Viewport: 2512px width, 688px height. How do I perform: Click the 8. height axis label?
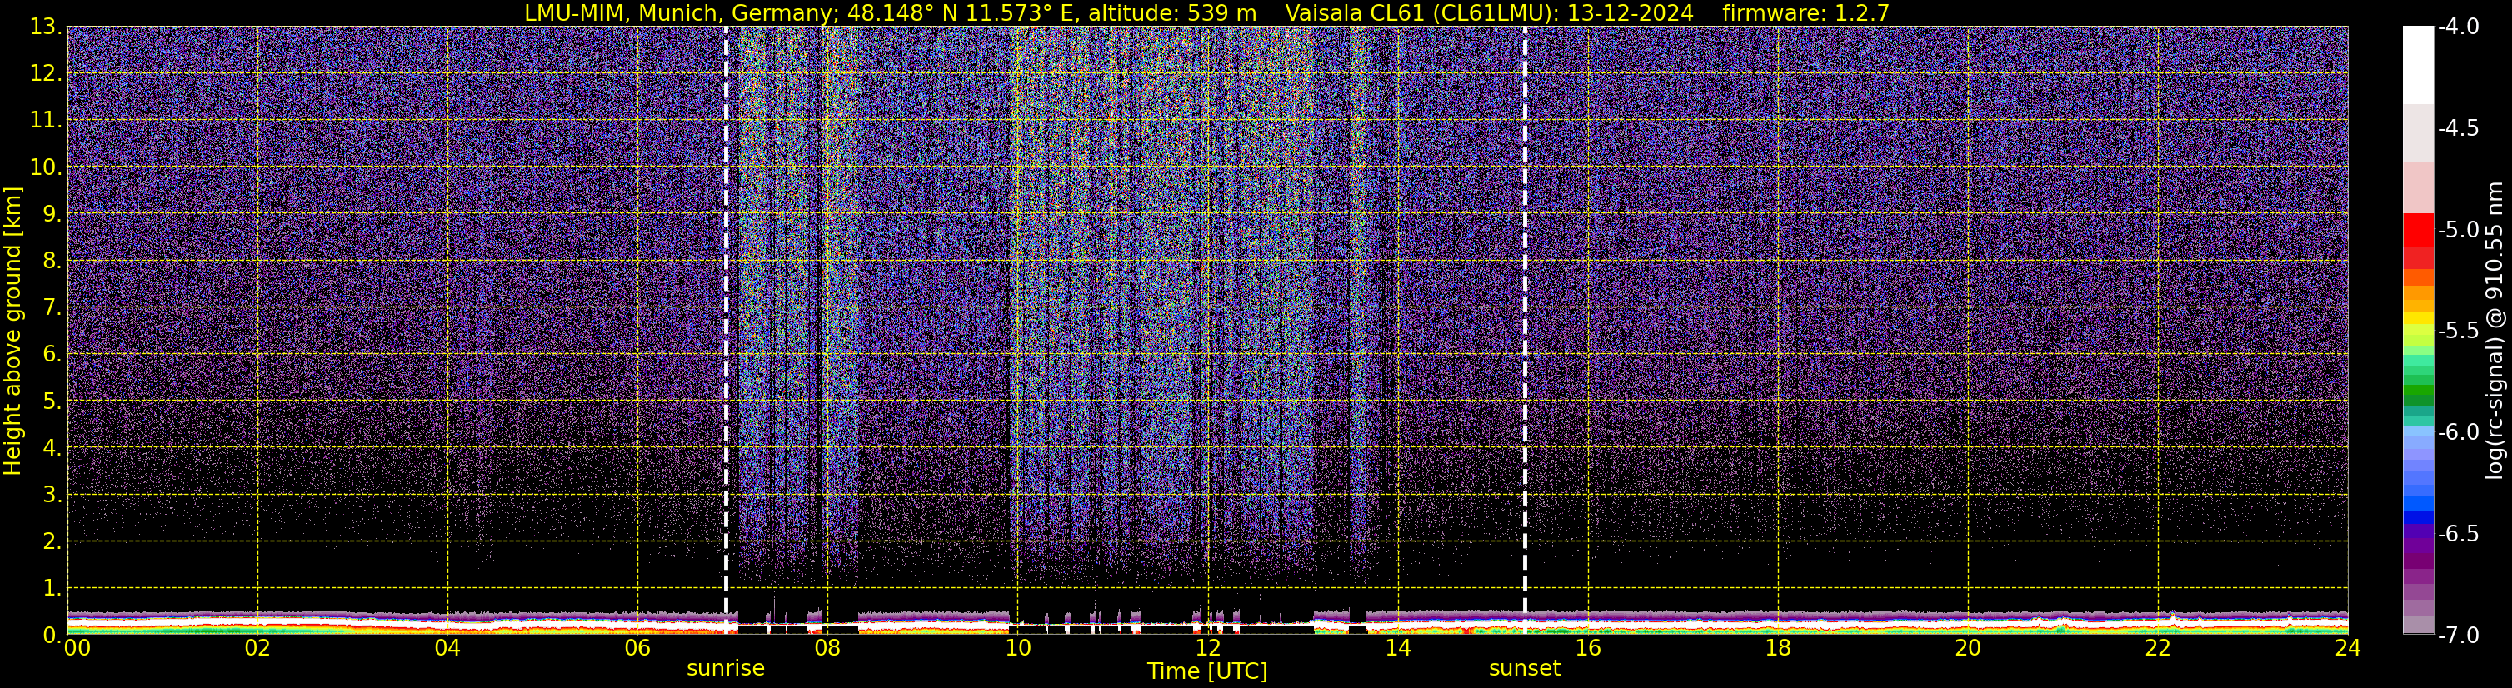point(52,260)
